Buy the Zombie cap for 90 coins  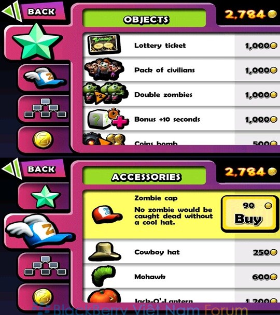click(249, 214)
